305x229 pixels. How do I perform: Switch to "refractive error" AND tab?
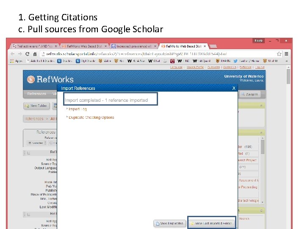pyautogui.click(x=33, y=46)
